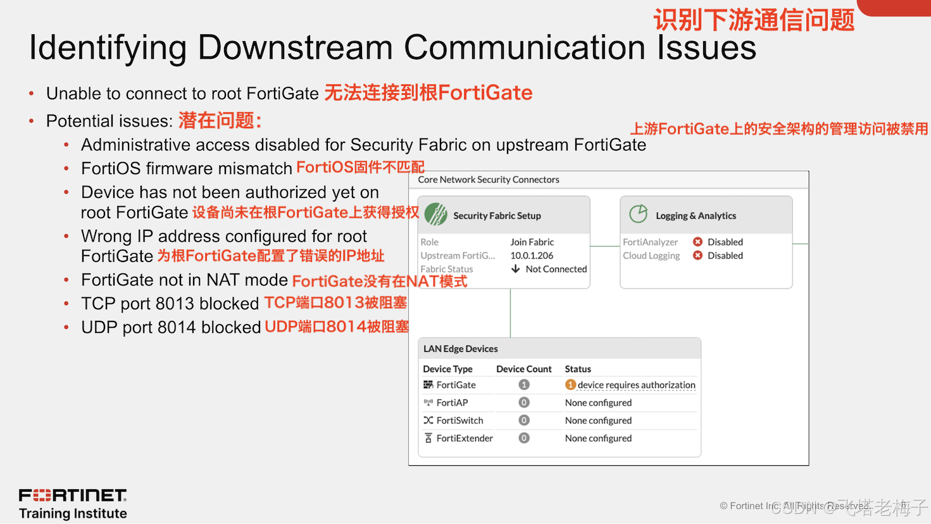Viewport: 931px width, 524px height.
Task: Click the Device Type column header
Action: click(x=447, y=369)
